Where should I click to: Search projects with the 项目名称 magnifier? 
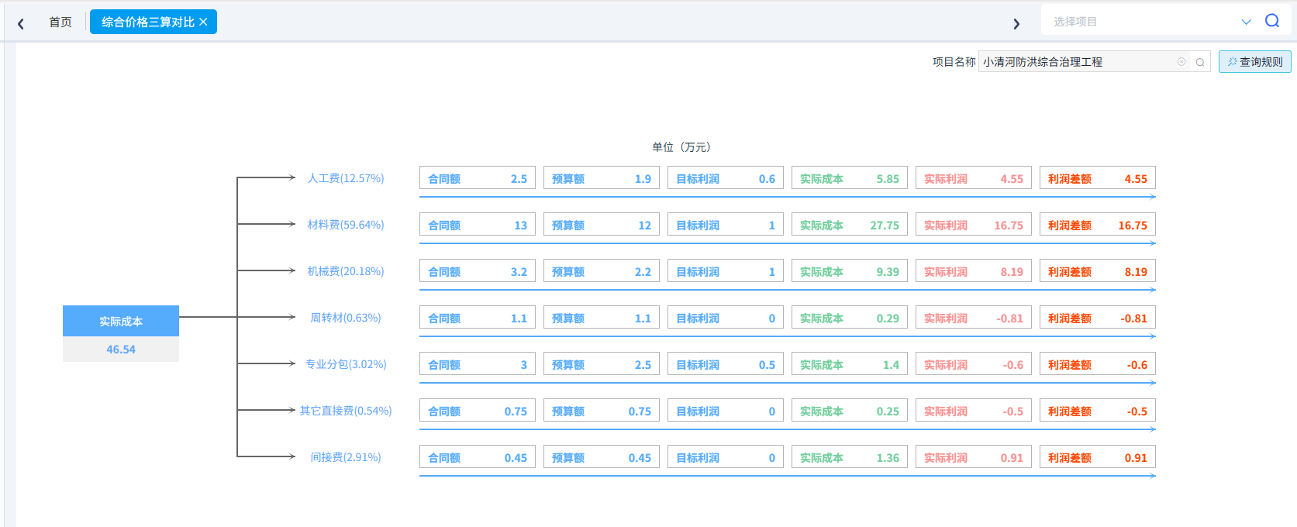(1200, 62)
